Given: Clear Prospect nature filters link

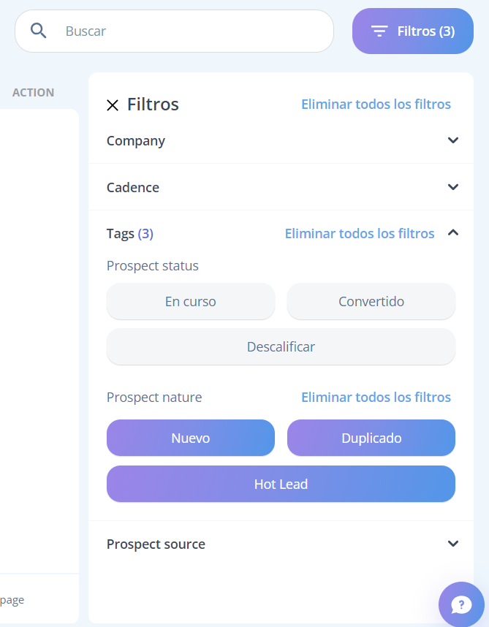Looking at the screenshot, I should pyautogui.click(x=376, y=398).
